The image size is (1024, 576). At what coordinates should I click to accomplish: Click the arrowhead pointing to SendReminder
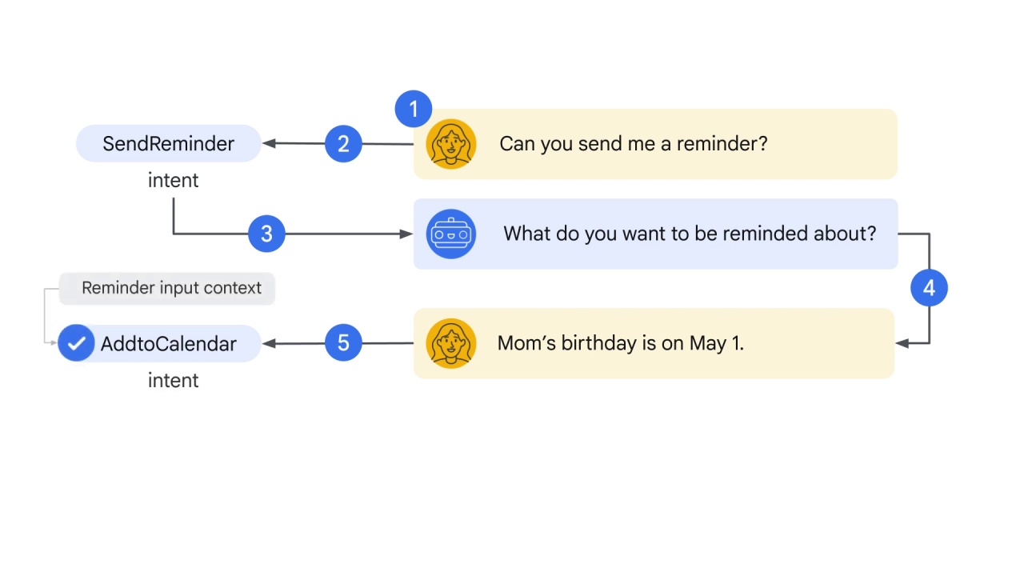coord(270,144)
